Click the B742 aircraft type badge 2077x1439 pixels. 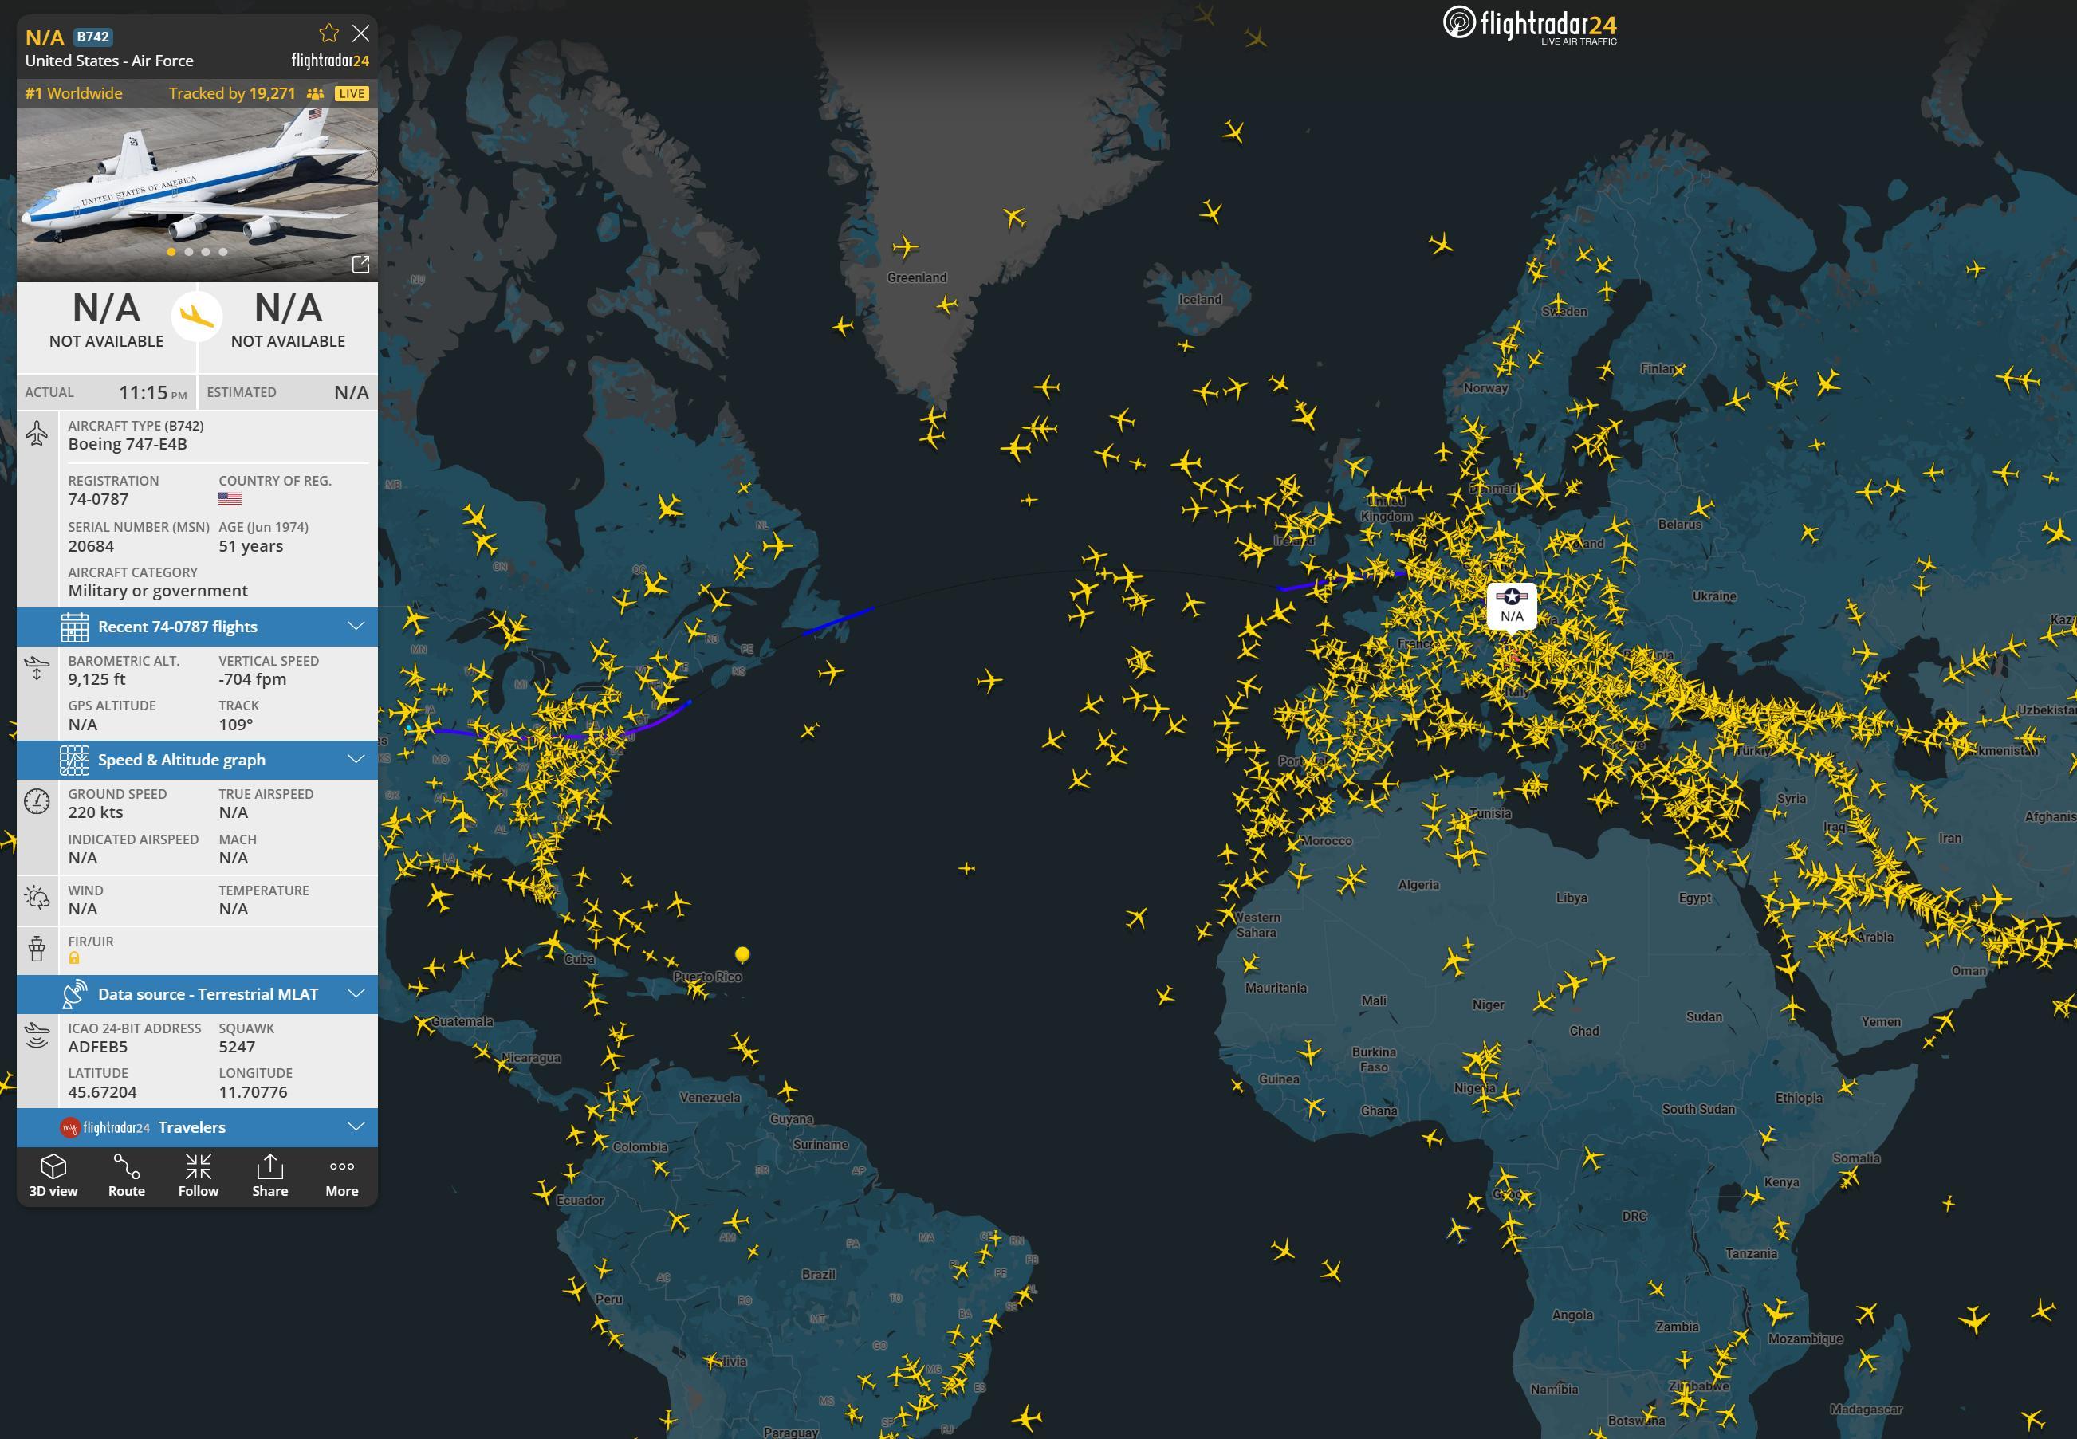tap(92, 37)
